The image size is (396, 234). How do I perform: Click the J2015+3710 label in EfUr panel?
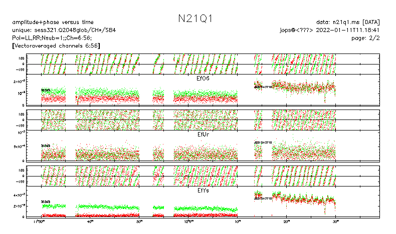tap(264, 142)
